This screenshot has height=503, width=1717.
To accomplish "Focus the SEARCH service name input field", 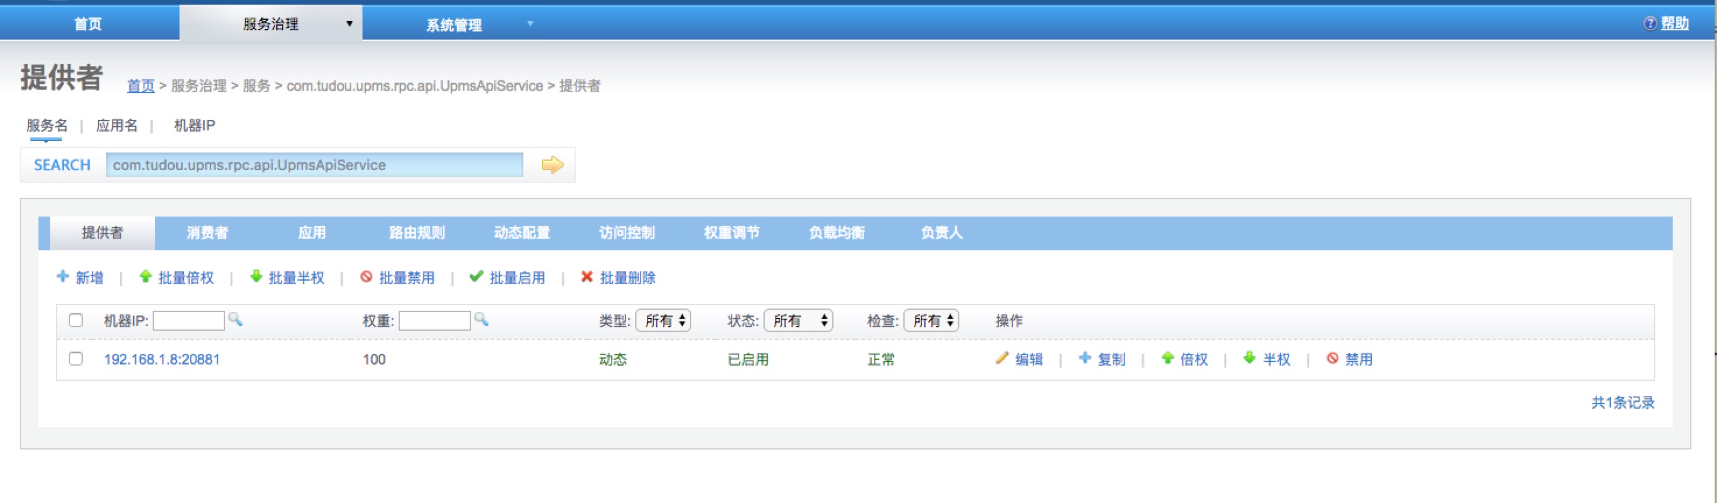I will [315, 165].
